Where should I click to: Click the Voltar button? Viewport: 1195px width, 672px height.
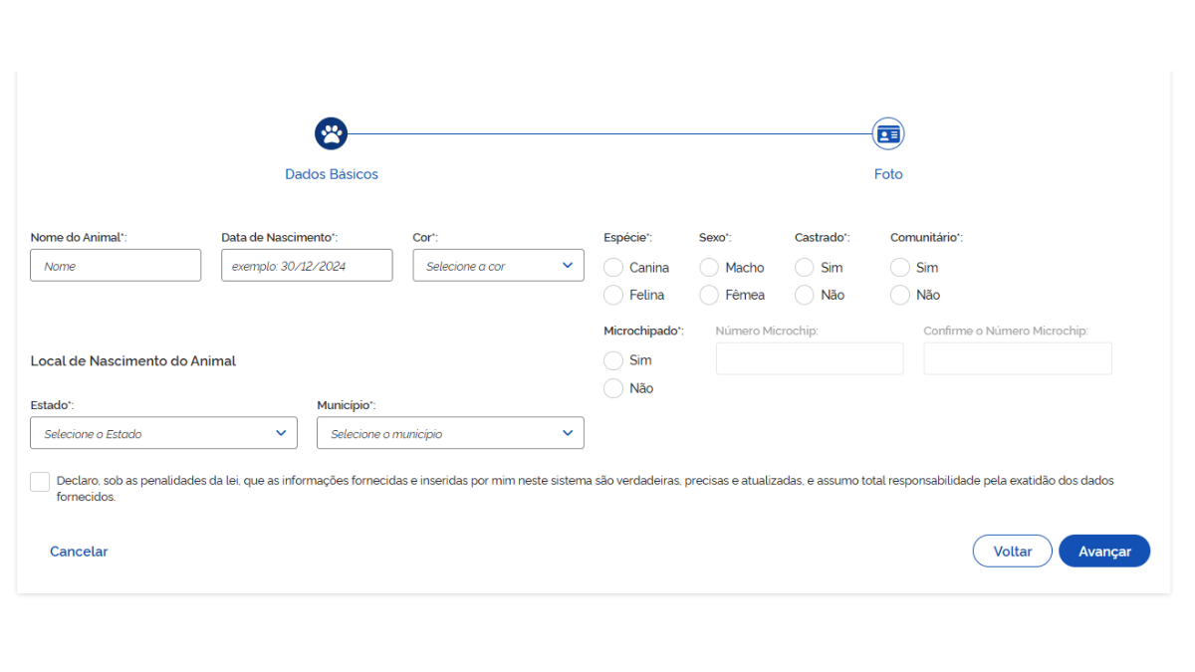tap(1012, 552)
